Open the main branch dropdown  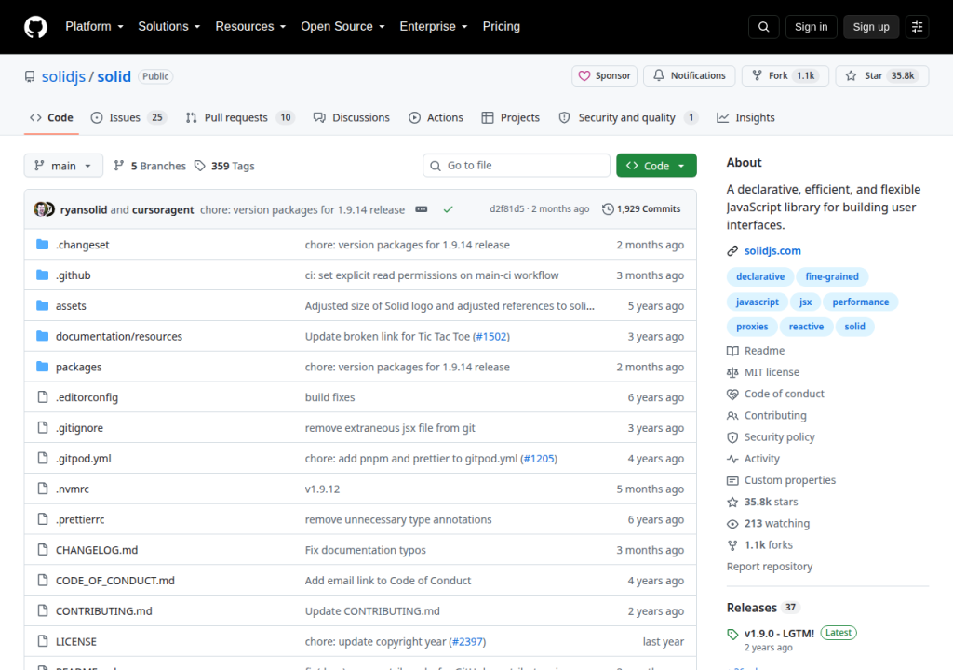[63, 166]
